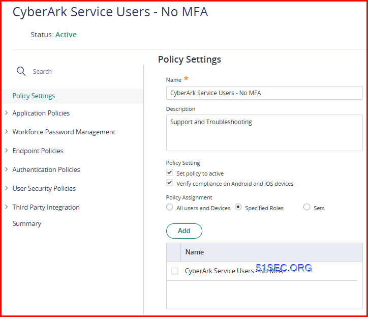Expand the User Security Policies chevron
Screen dimensions: 368x317
pyautogui.click(x=7, y=188)
